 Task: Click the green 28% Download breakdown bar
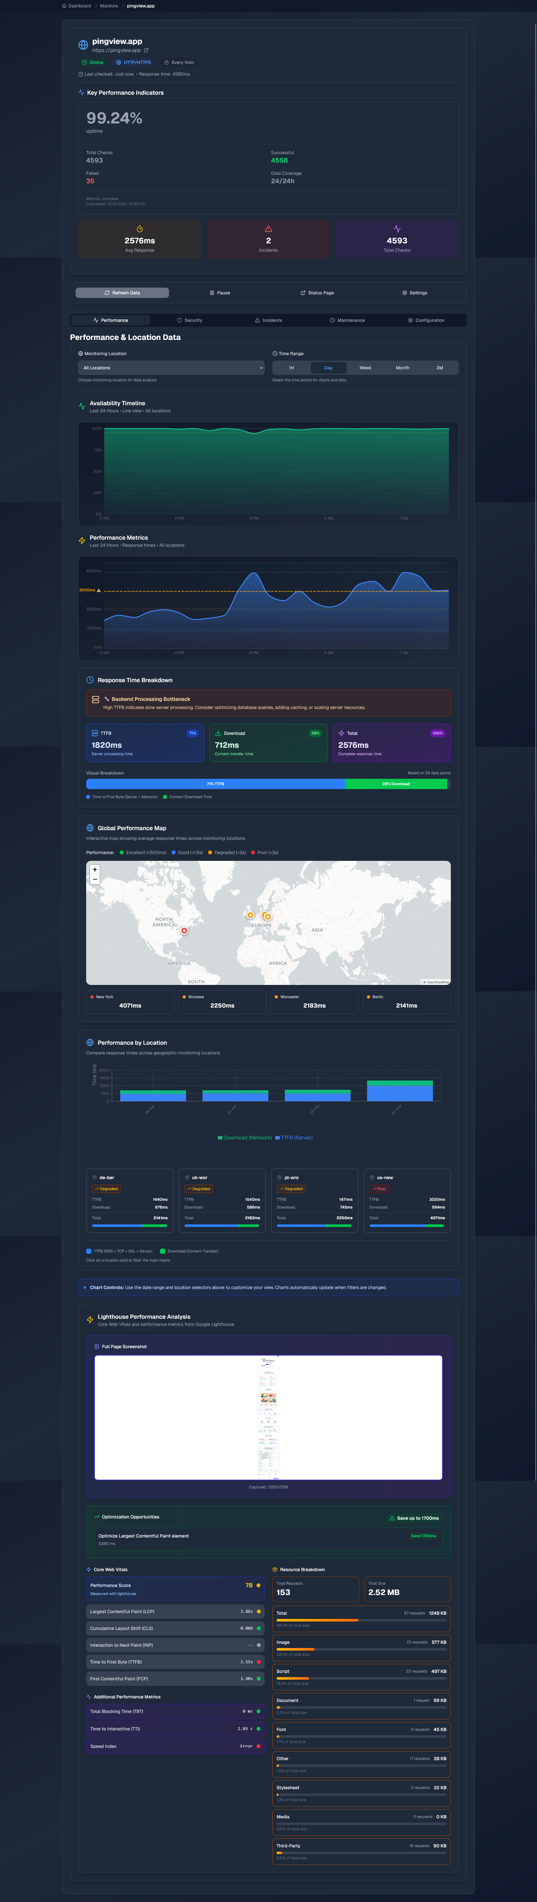click(x=396, y=784)
